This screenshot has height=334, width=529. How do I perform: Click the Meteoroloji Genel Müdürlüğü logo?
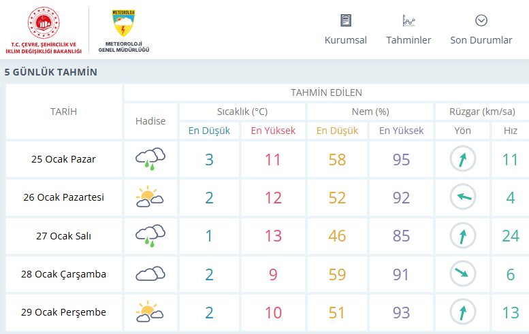point(123,31)
